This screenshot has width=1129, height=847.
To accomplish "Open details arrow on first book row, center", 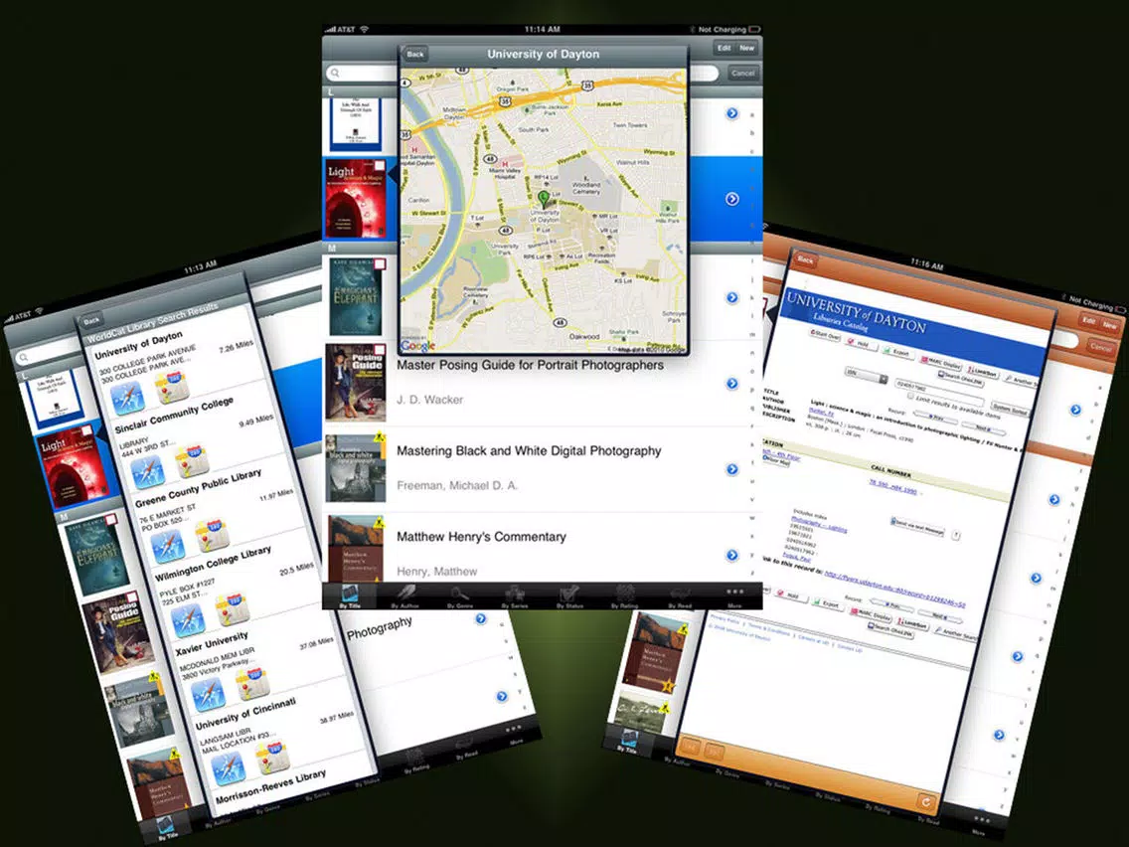I will tap(732, 113).
